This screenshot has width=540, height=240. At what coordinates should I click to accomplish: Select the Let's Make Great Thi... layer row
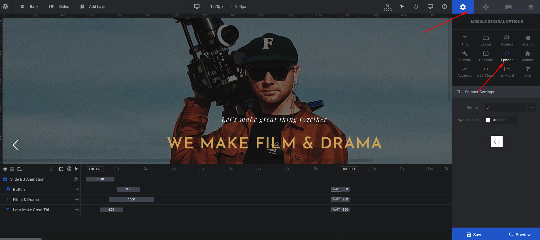tap(40, 210)
